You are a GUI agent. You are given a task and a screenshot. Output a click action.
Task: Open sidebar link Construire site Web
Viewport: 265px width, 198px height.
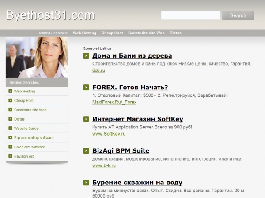[30, 110]
